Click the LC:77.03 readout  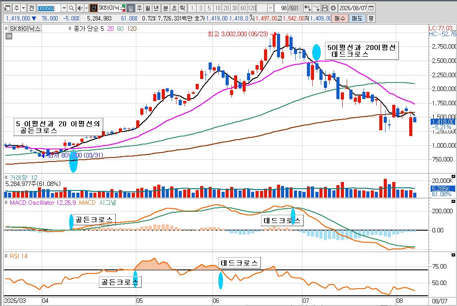pos(441,28)
